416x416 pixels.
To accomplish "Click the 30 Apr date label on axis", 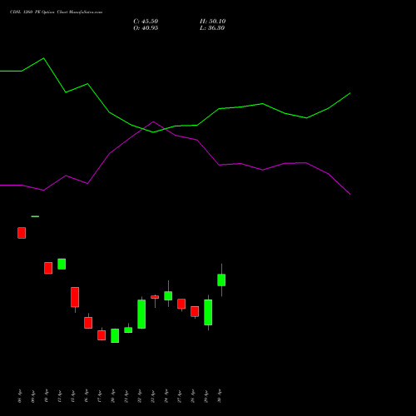I will 220,396.
